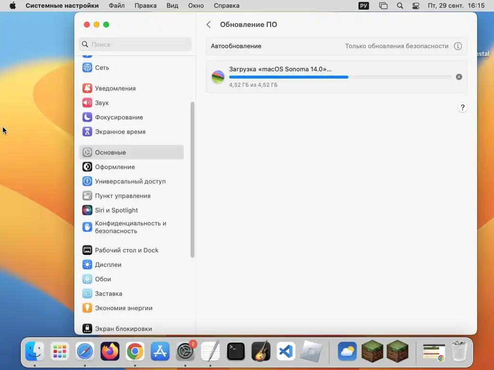Launch Firefox from the Dock

click(x=110, y=351)
